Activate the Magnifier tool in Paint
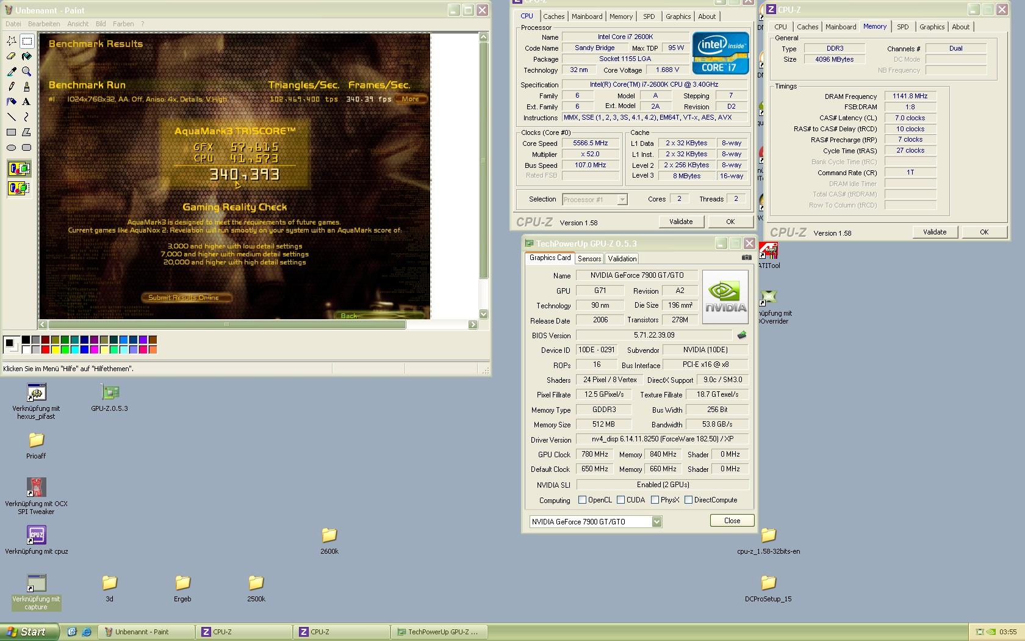Screen dimensions: 1025x641 pyautogui.click(x=27, y=71)
